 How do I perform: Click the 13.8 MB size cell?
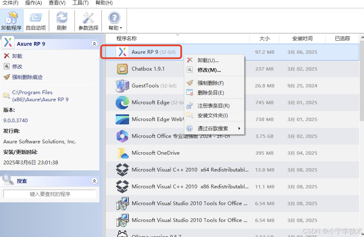(265, 170)
